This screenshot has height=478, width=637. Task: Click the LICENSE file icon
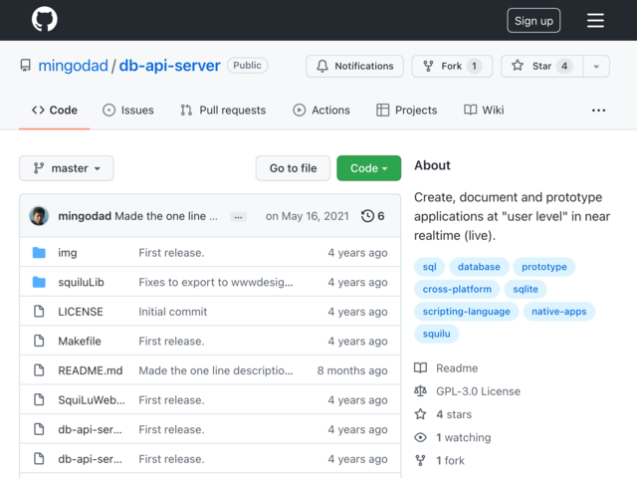(x=39, y=312)
